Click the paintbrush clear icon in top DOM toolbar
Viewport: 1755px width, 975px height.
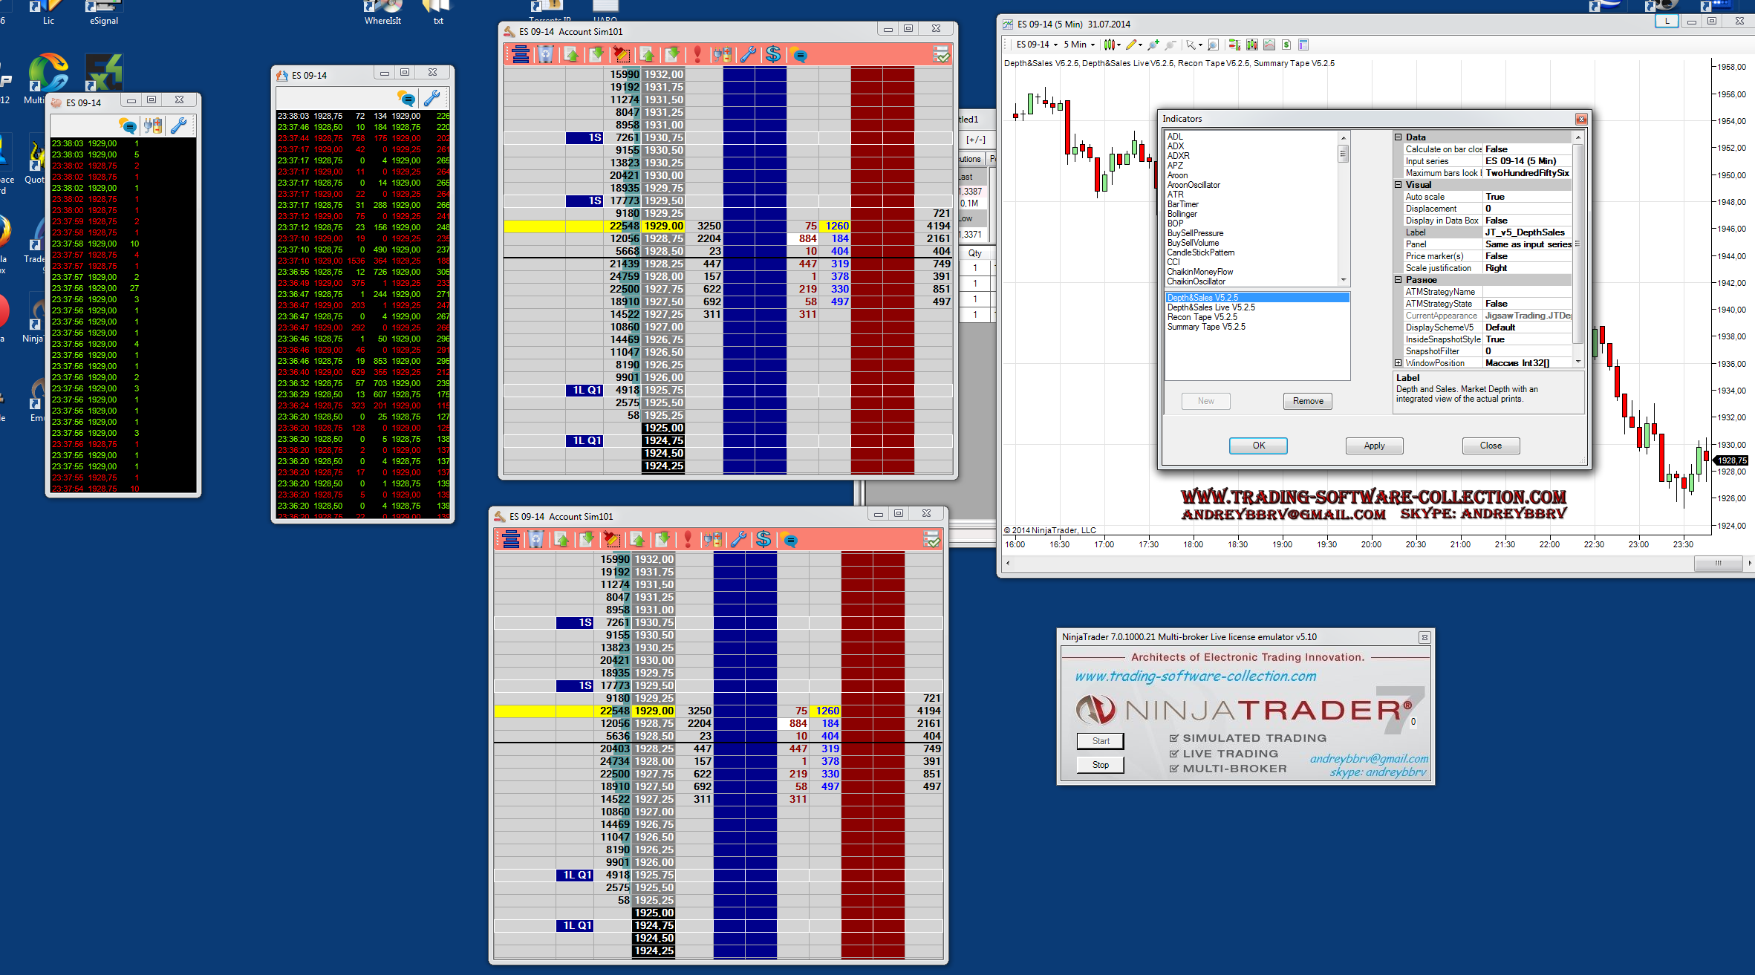point(620,54)
